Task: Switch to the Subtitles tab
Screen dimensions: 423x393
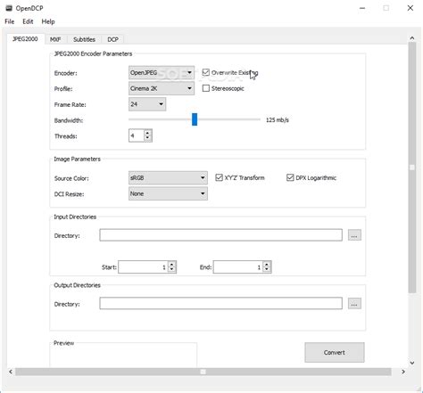Action: point(84,39)
